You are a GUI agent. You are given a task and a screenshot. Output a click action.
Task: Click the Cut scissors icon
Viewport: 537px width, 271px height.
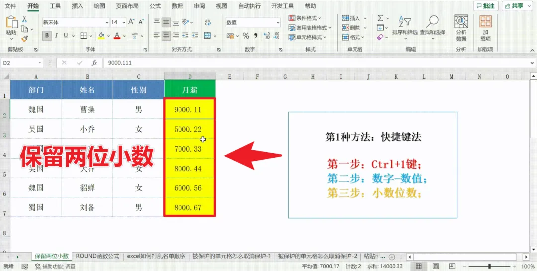pyautogui.click(x=25, y=19)
